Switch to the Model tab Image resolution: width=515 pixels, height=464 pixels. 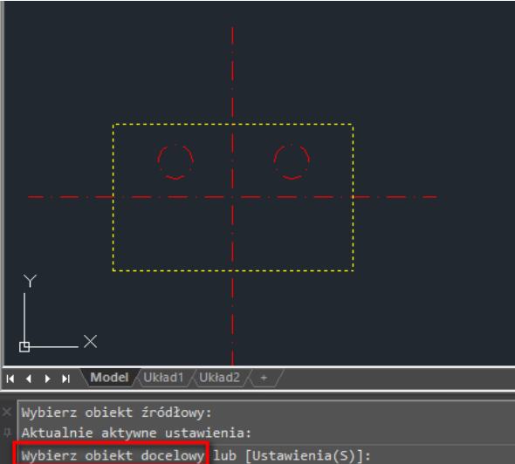click(109, 378)
